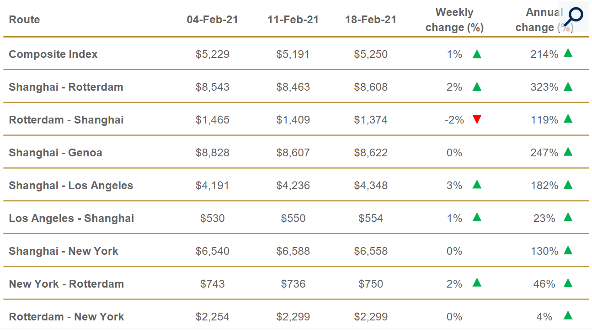Image resolution: width=592 pixels, height=330 pixels.
Task: Click annual green arrow for Shanghai - Rotterdam
Action: pos(568,86)
